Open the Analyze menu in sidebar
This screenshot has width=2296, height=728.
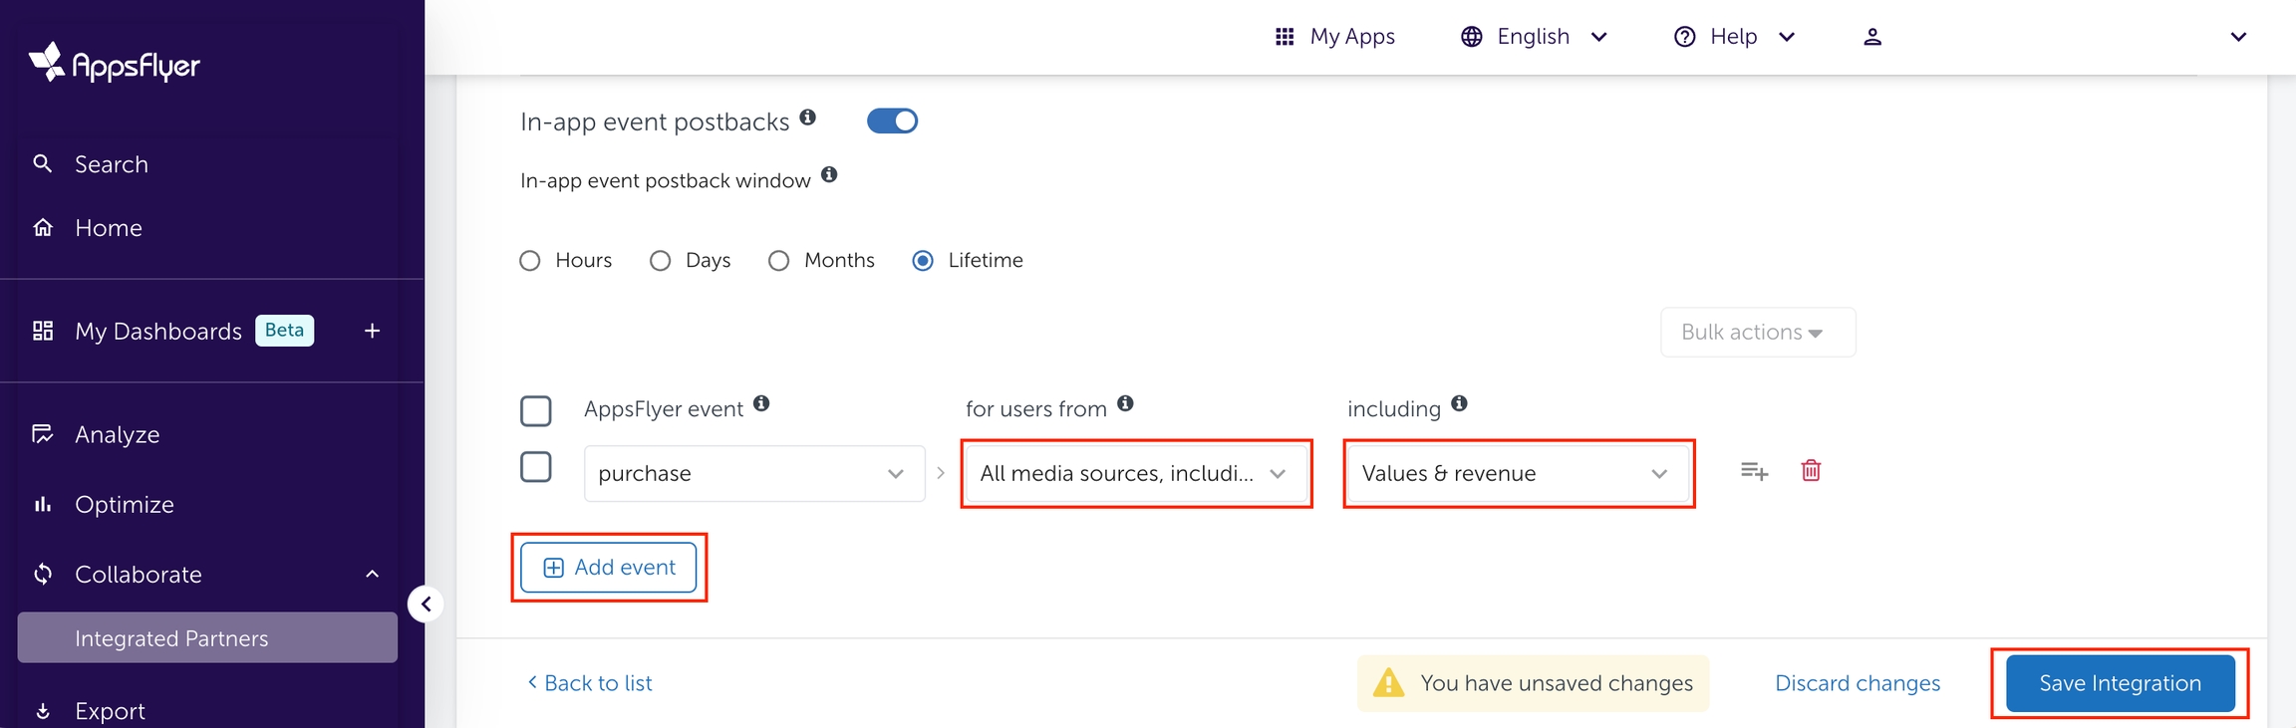click(x=117, y=435)
